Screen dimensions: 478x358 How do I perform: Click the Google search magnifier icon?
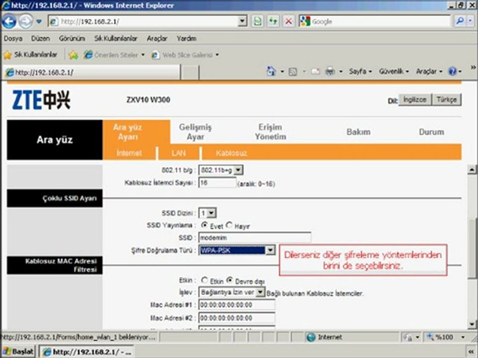click(460, 21)
